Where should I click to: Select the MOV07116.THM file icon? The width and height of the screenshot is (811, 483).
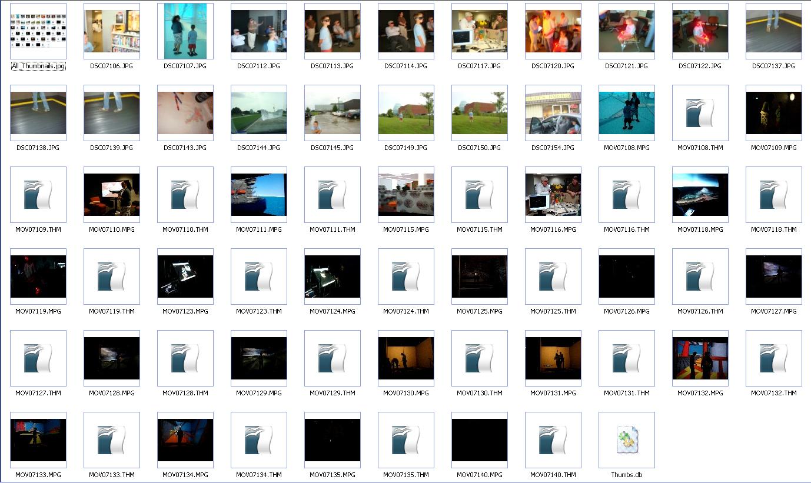coord(627,195)
